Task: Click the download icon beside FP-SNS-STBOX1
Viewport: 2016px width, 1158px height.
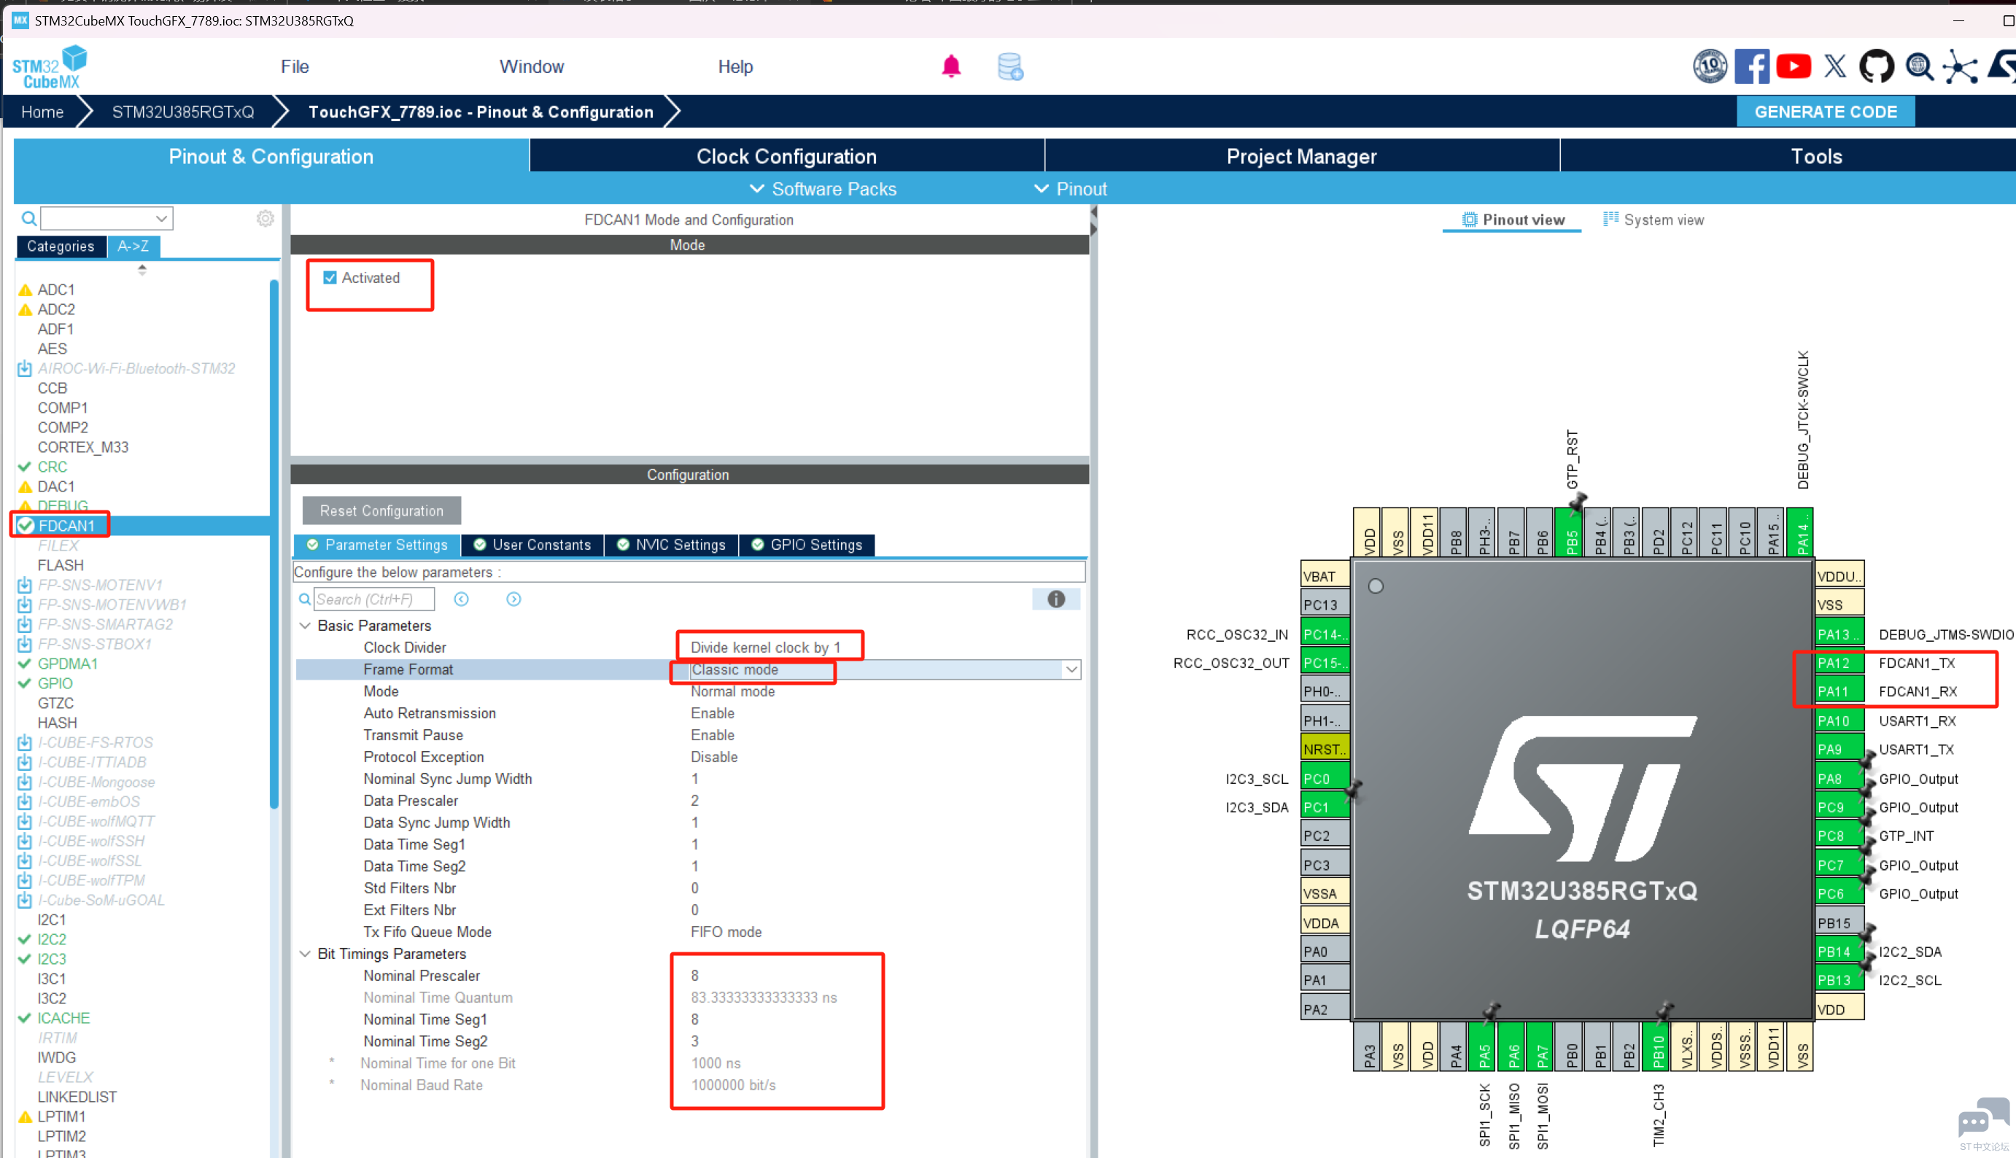Action: tap(25, 644)
